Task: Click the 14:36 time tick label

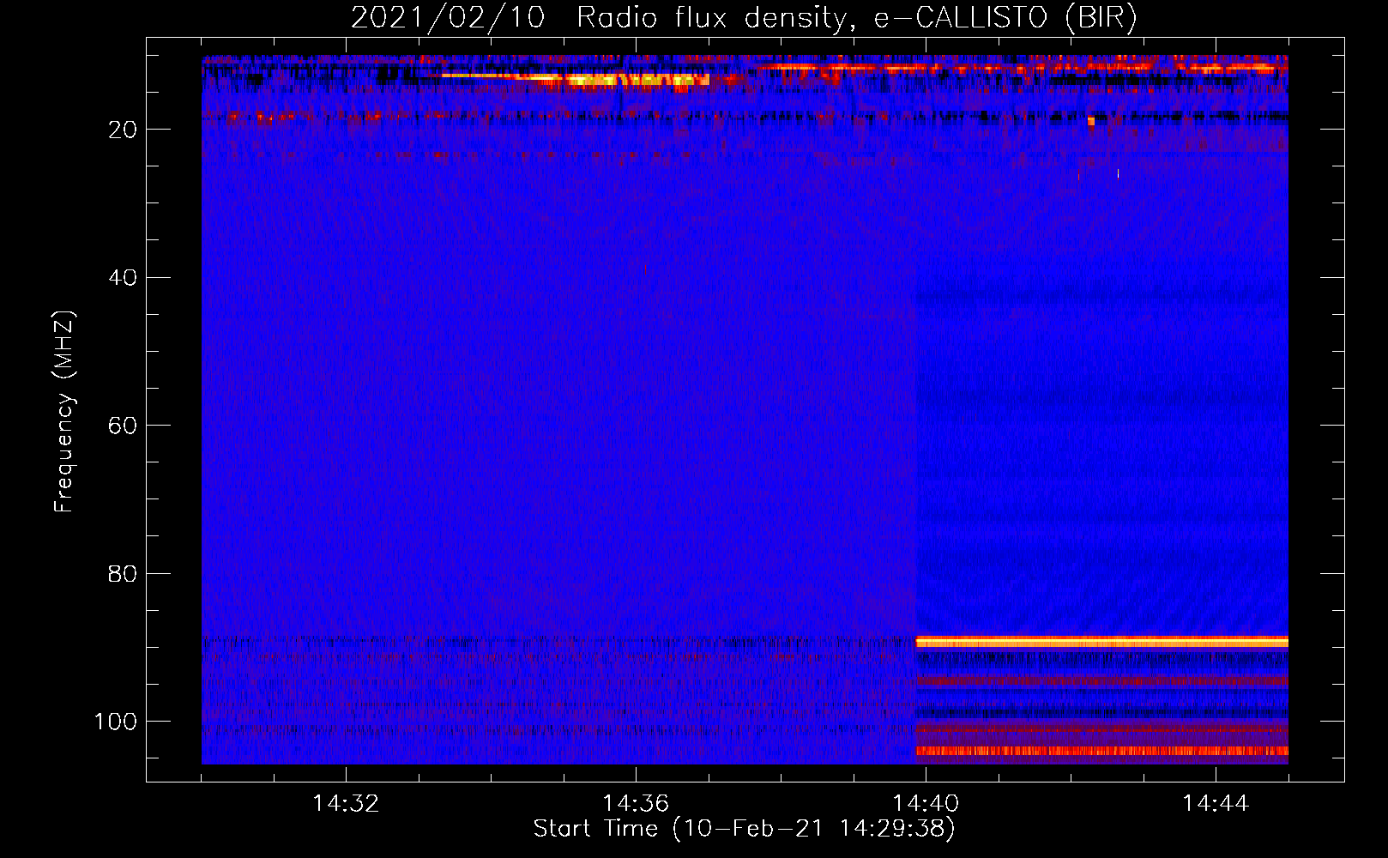Action: [x=636, y=804]
